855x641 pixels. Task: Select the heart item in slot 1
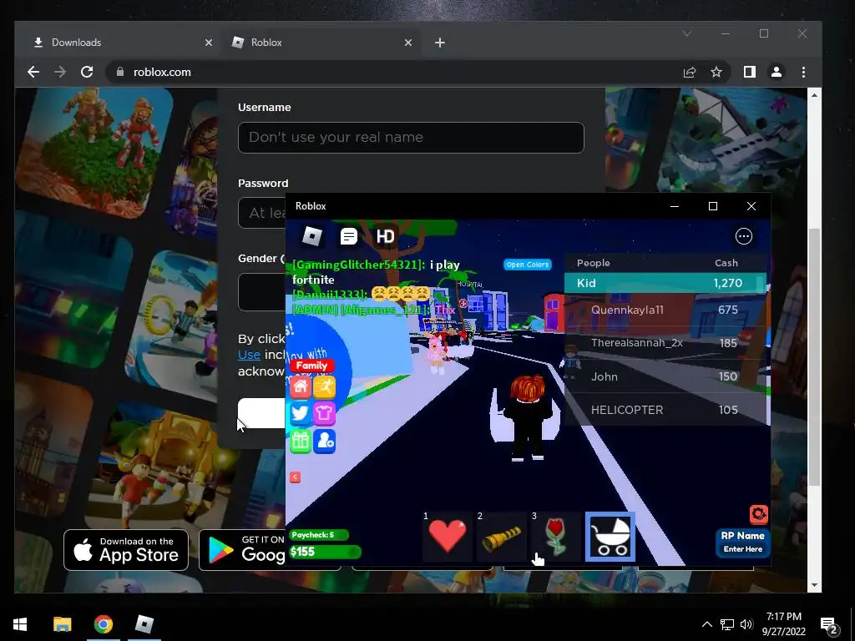tap(448, 537)
